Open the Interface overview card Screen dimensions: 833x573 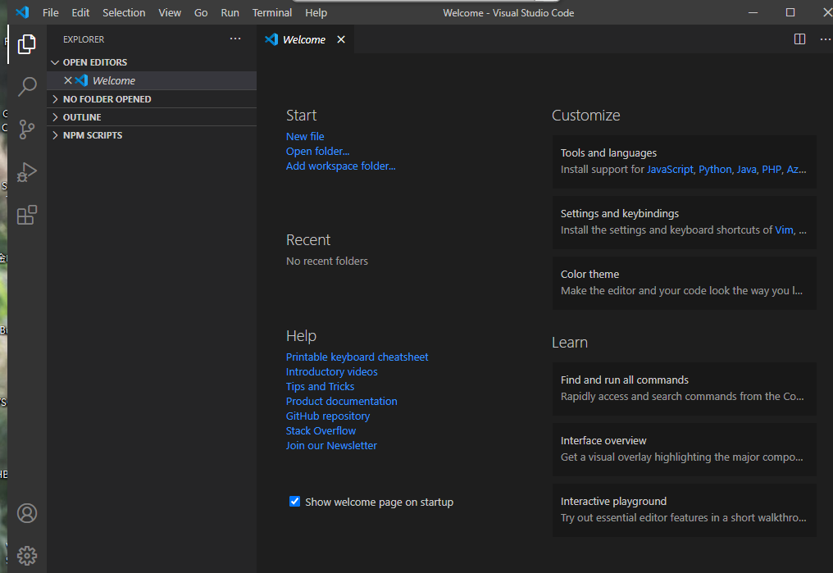tap(685, 449)
